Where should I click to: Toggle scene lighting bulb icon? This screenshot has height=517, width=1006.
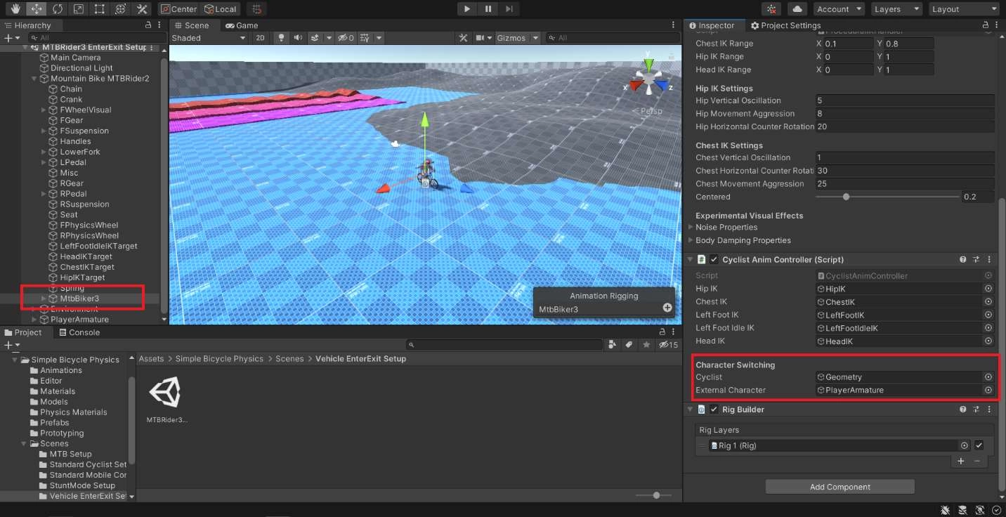click(281, 38)
